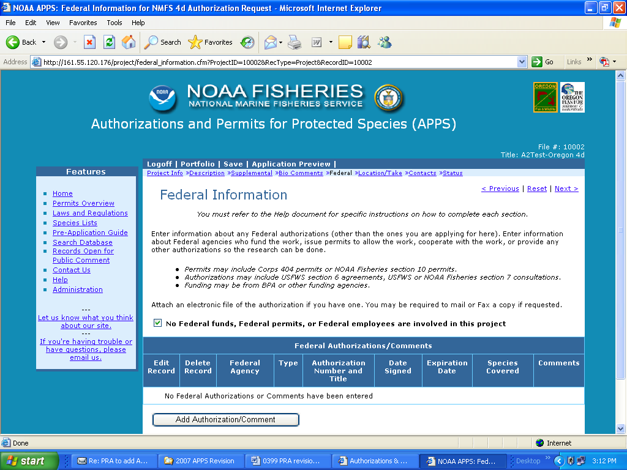Image resolution: width=627 pixels, height=470 pixels.
Task: Go to the Next > page link
Action: [566, 188]
